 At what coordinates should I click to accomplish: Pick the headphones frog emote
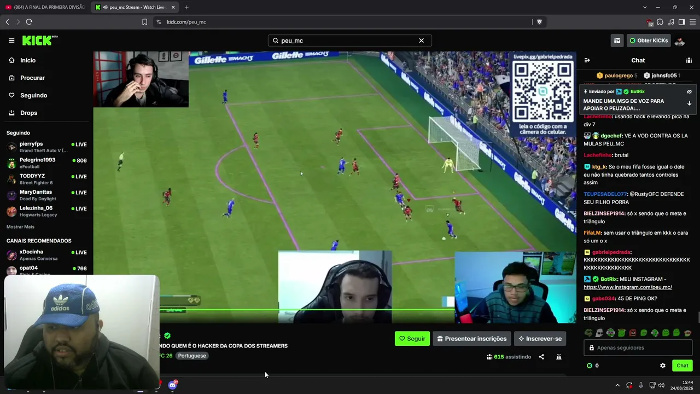pyautogui.click(x=611, y=333)
